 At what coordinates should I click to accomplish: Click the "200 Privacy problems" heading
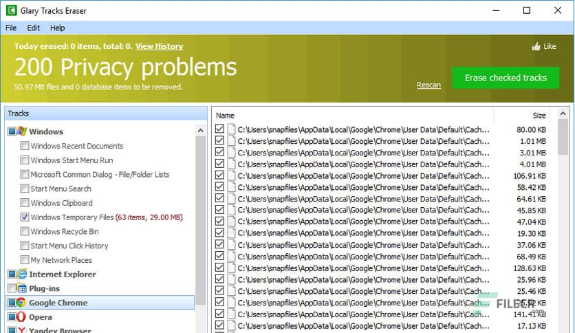point(125,67)
